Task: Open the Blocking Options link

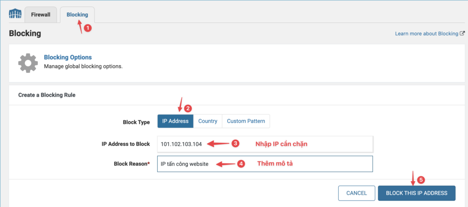Action: [x=68, y=57]
